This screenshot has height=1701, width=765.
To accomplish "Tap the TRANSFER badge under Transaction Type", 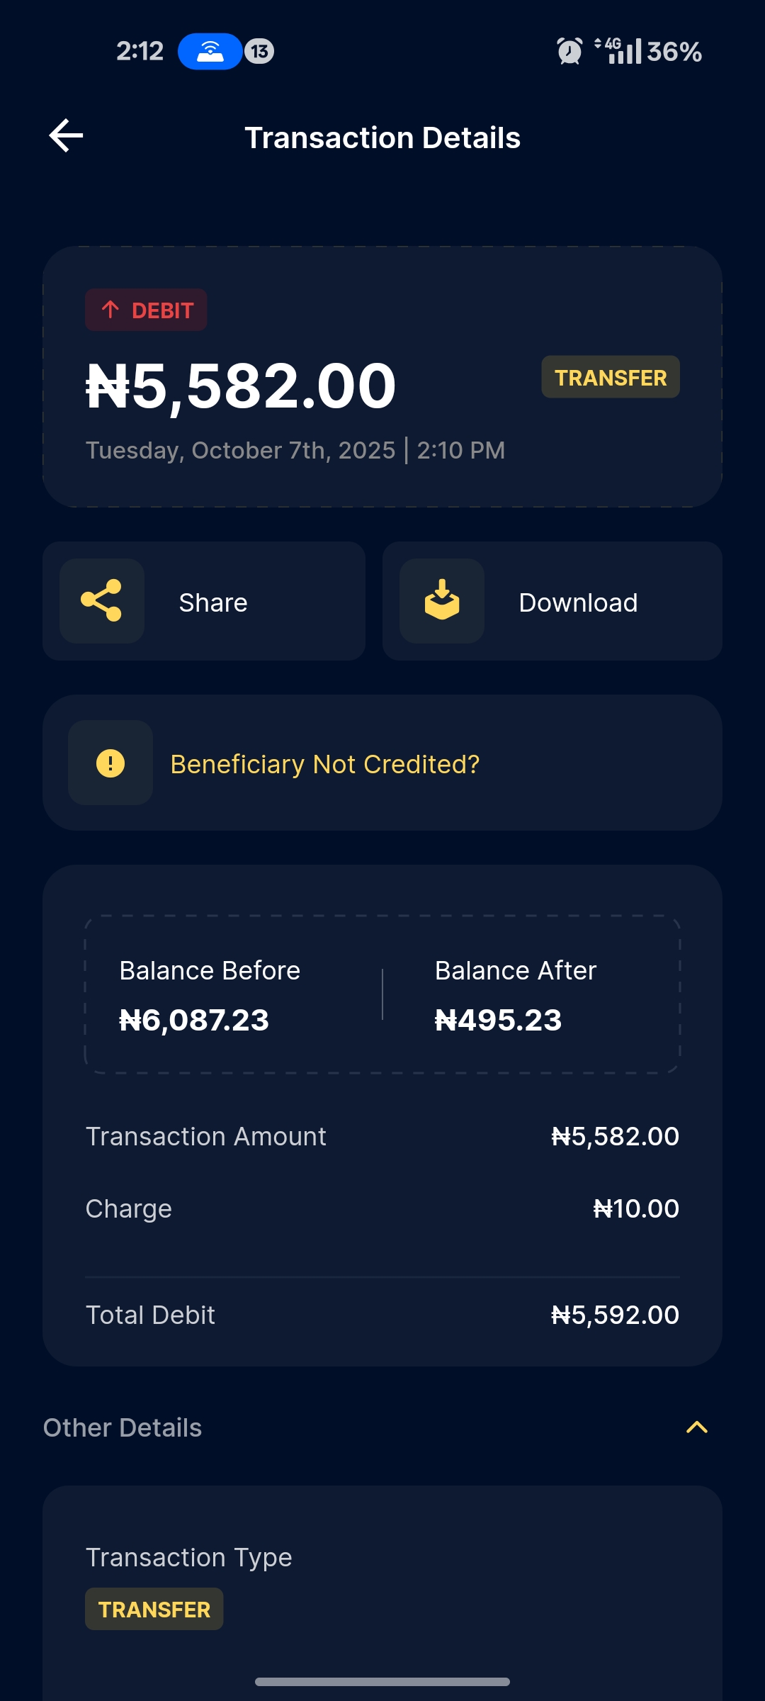I will [154, 1609].
